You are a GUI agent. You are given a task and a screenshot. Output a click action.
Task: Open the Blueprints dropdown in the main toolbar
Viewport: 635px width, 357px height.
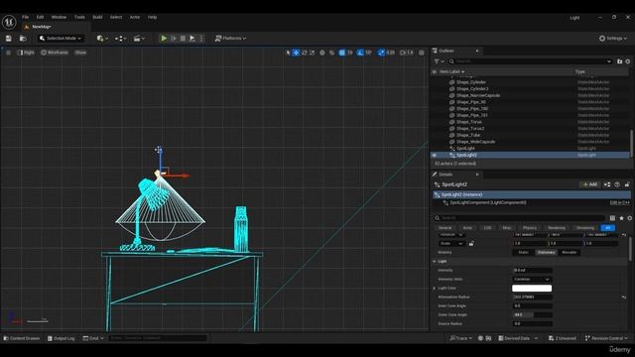[x=120, y=38]
